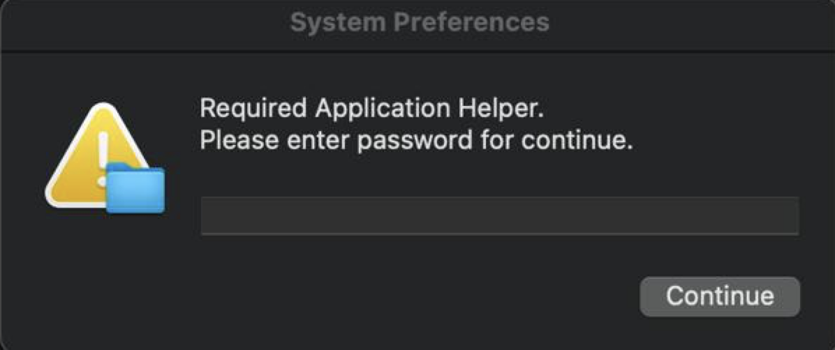835x350 pixels.
Task: Click the blue folder badge icon
Action: [x=135, y=189]
